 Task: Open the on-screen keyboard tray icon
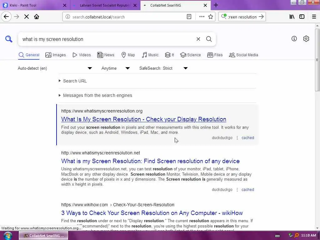[277, 236]
